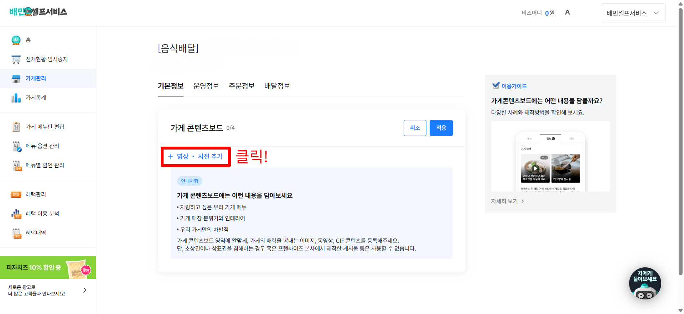Click the 가게통계 chart icon
Screen dimensions: 684x314
pyautogui.click(x=16, y=98)
